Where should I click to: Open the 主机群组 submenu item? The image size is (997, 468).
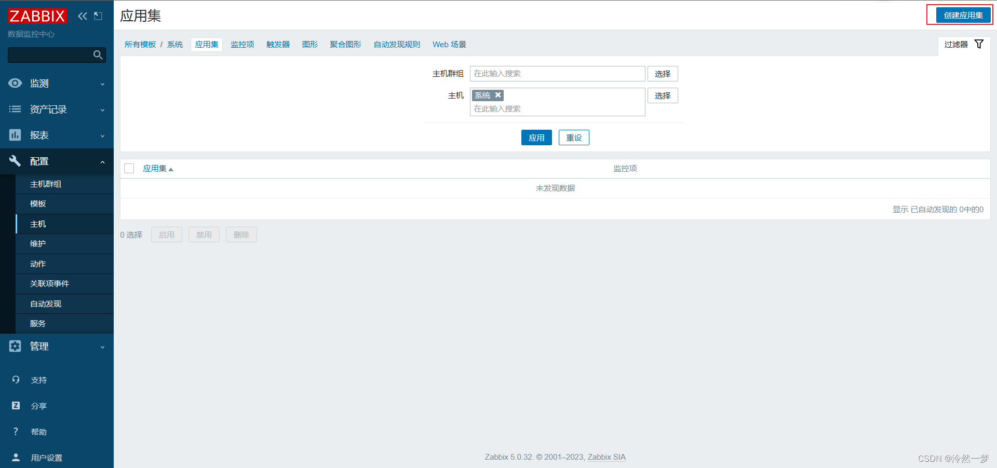click(64, 184)
